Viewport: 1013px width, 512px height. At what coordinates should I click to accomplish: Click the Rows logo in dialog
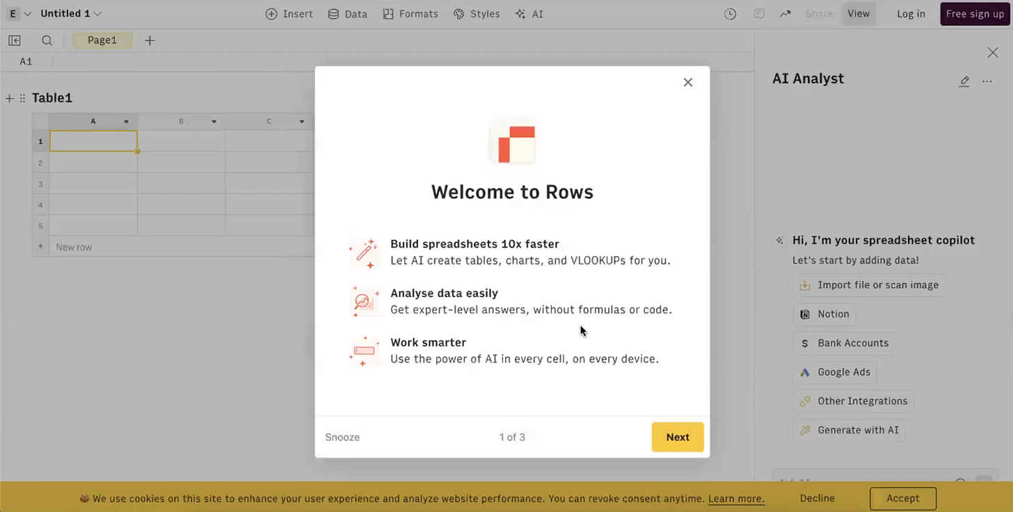coord(513,140)
